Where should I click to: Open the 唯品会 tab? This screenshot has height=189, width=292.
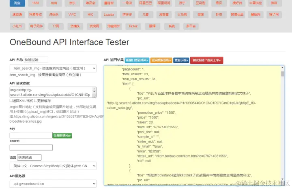90,3
